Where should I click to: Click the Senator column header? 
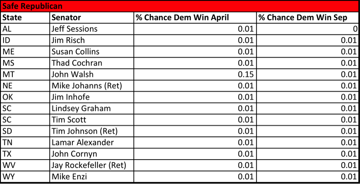coord(92,18)
